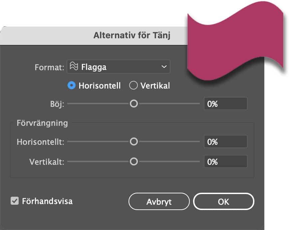Expand the Format chevron arrow
Screen dimensions: 289x230
[164, 67]
